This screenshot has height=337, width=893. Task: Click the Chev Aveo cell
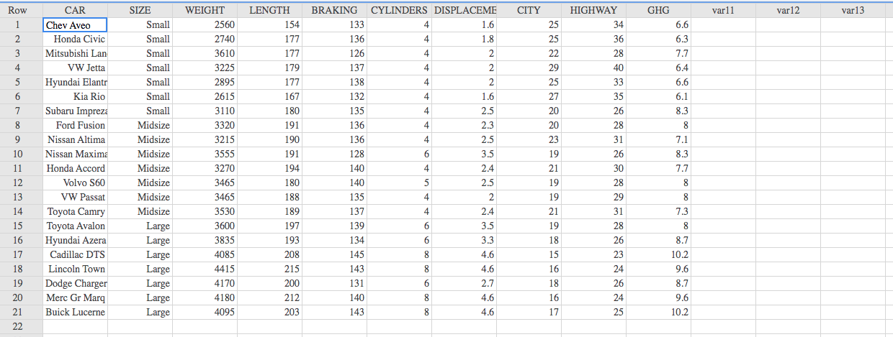coord(75,25)
